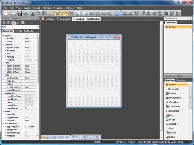Select the ComboBox component in palette
Viewport: 194px width, 145px height.
(174, 106)
